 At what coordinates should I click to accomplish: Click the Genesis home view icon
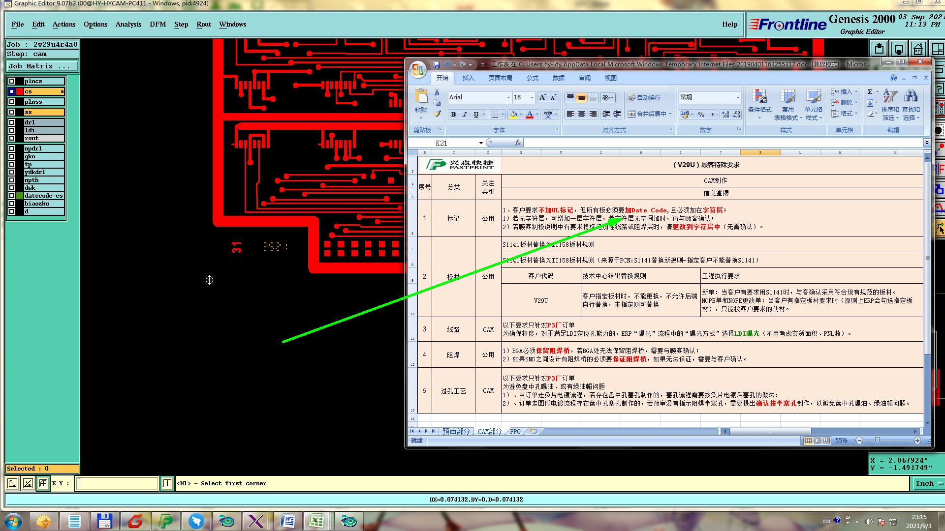(x=918, y=49)
